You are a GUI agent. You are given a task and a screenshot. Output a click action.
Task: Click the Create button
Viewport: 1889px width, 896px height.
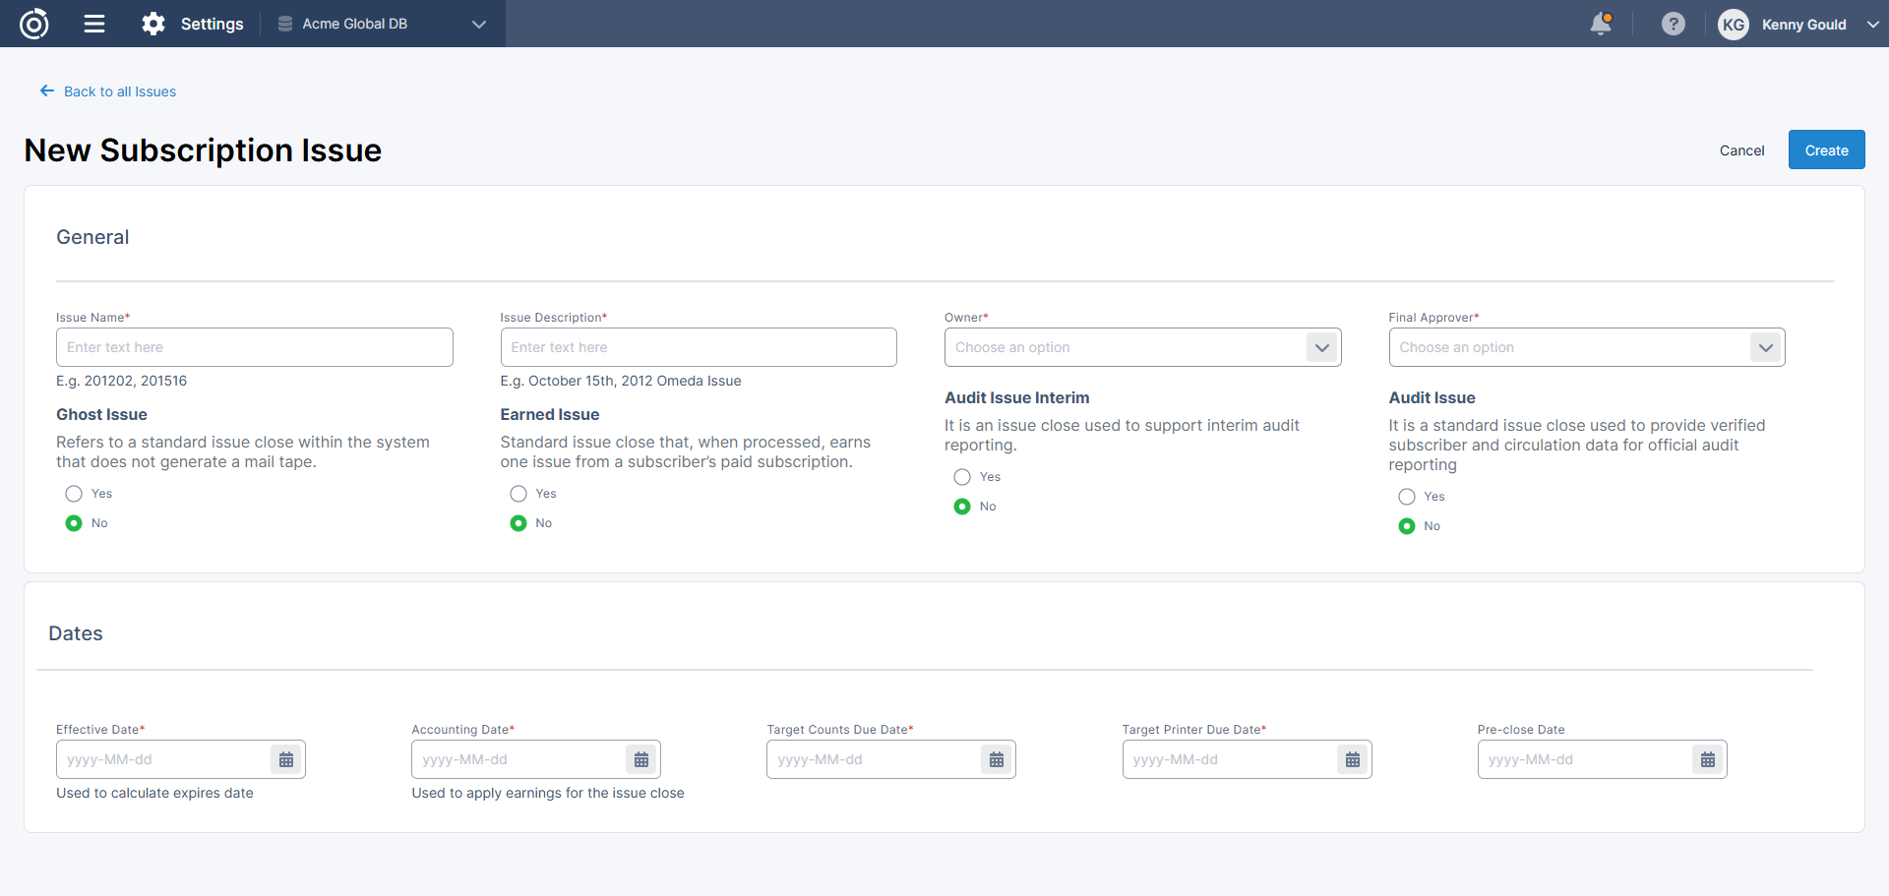(1826, 149)
